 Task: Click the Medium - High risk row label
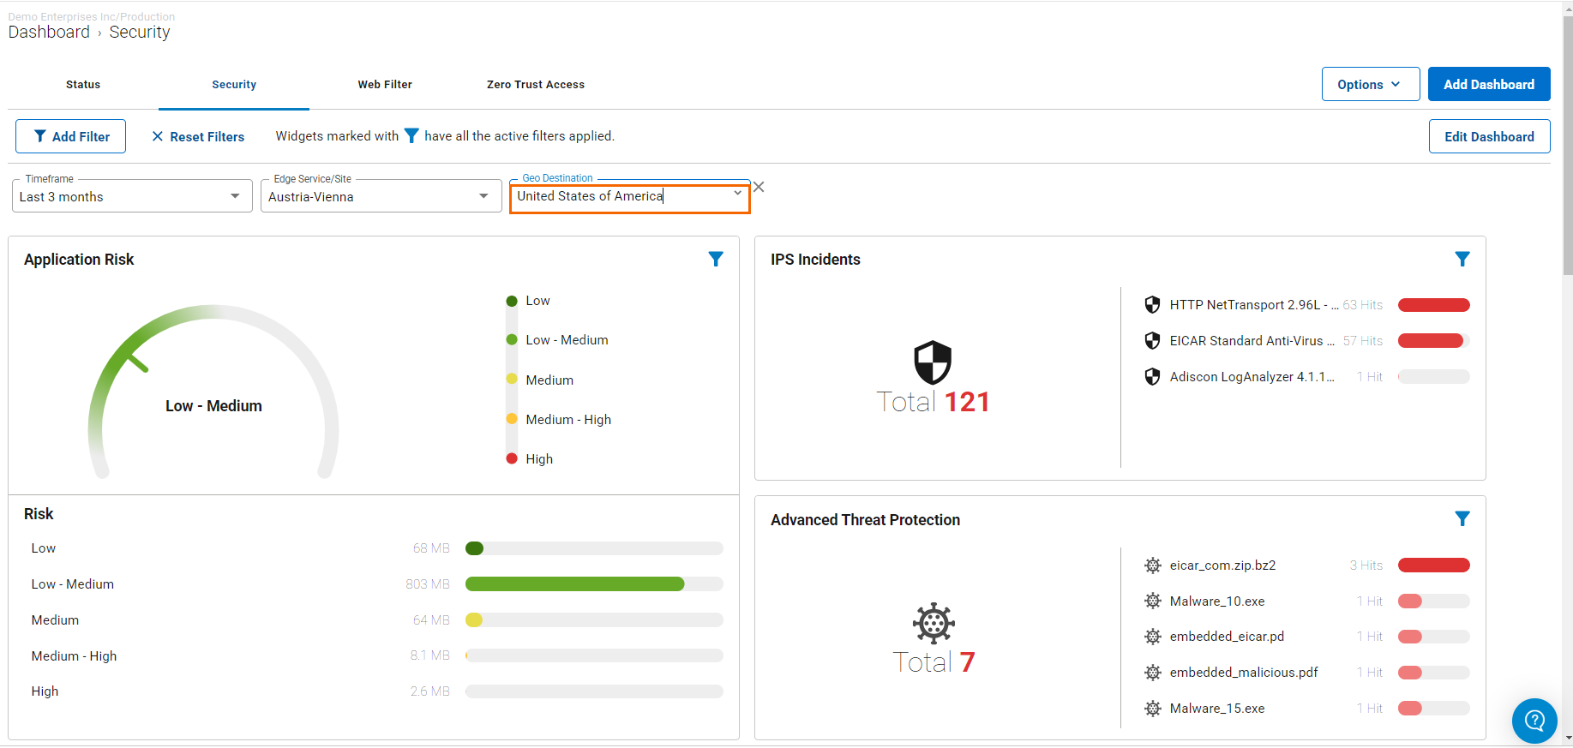point(74,655)
